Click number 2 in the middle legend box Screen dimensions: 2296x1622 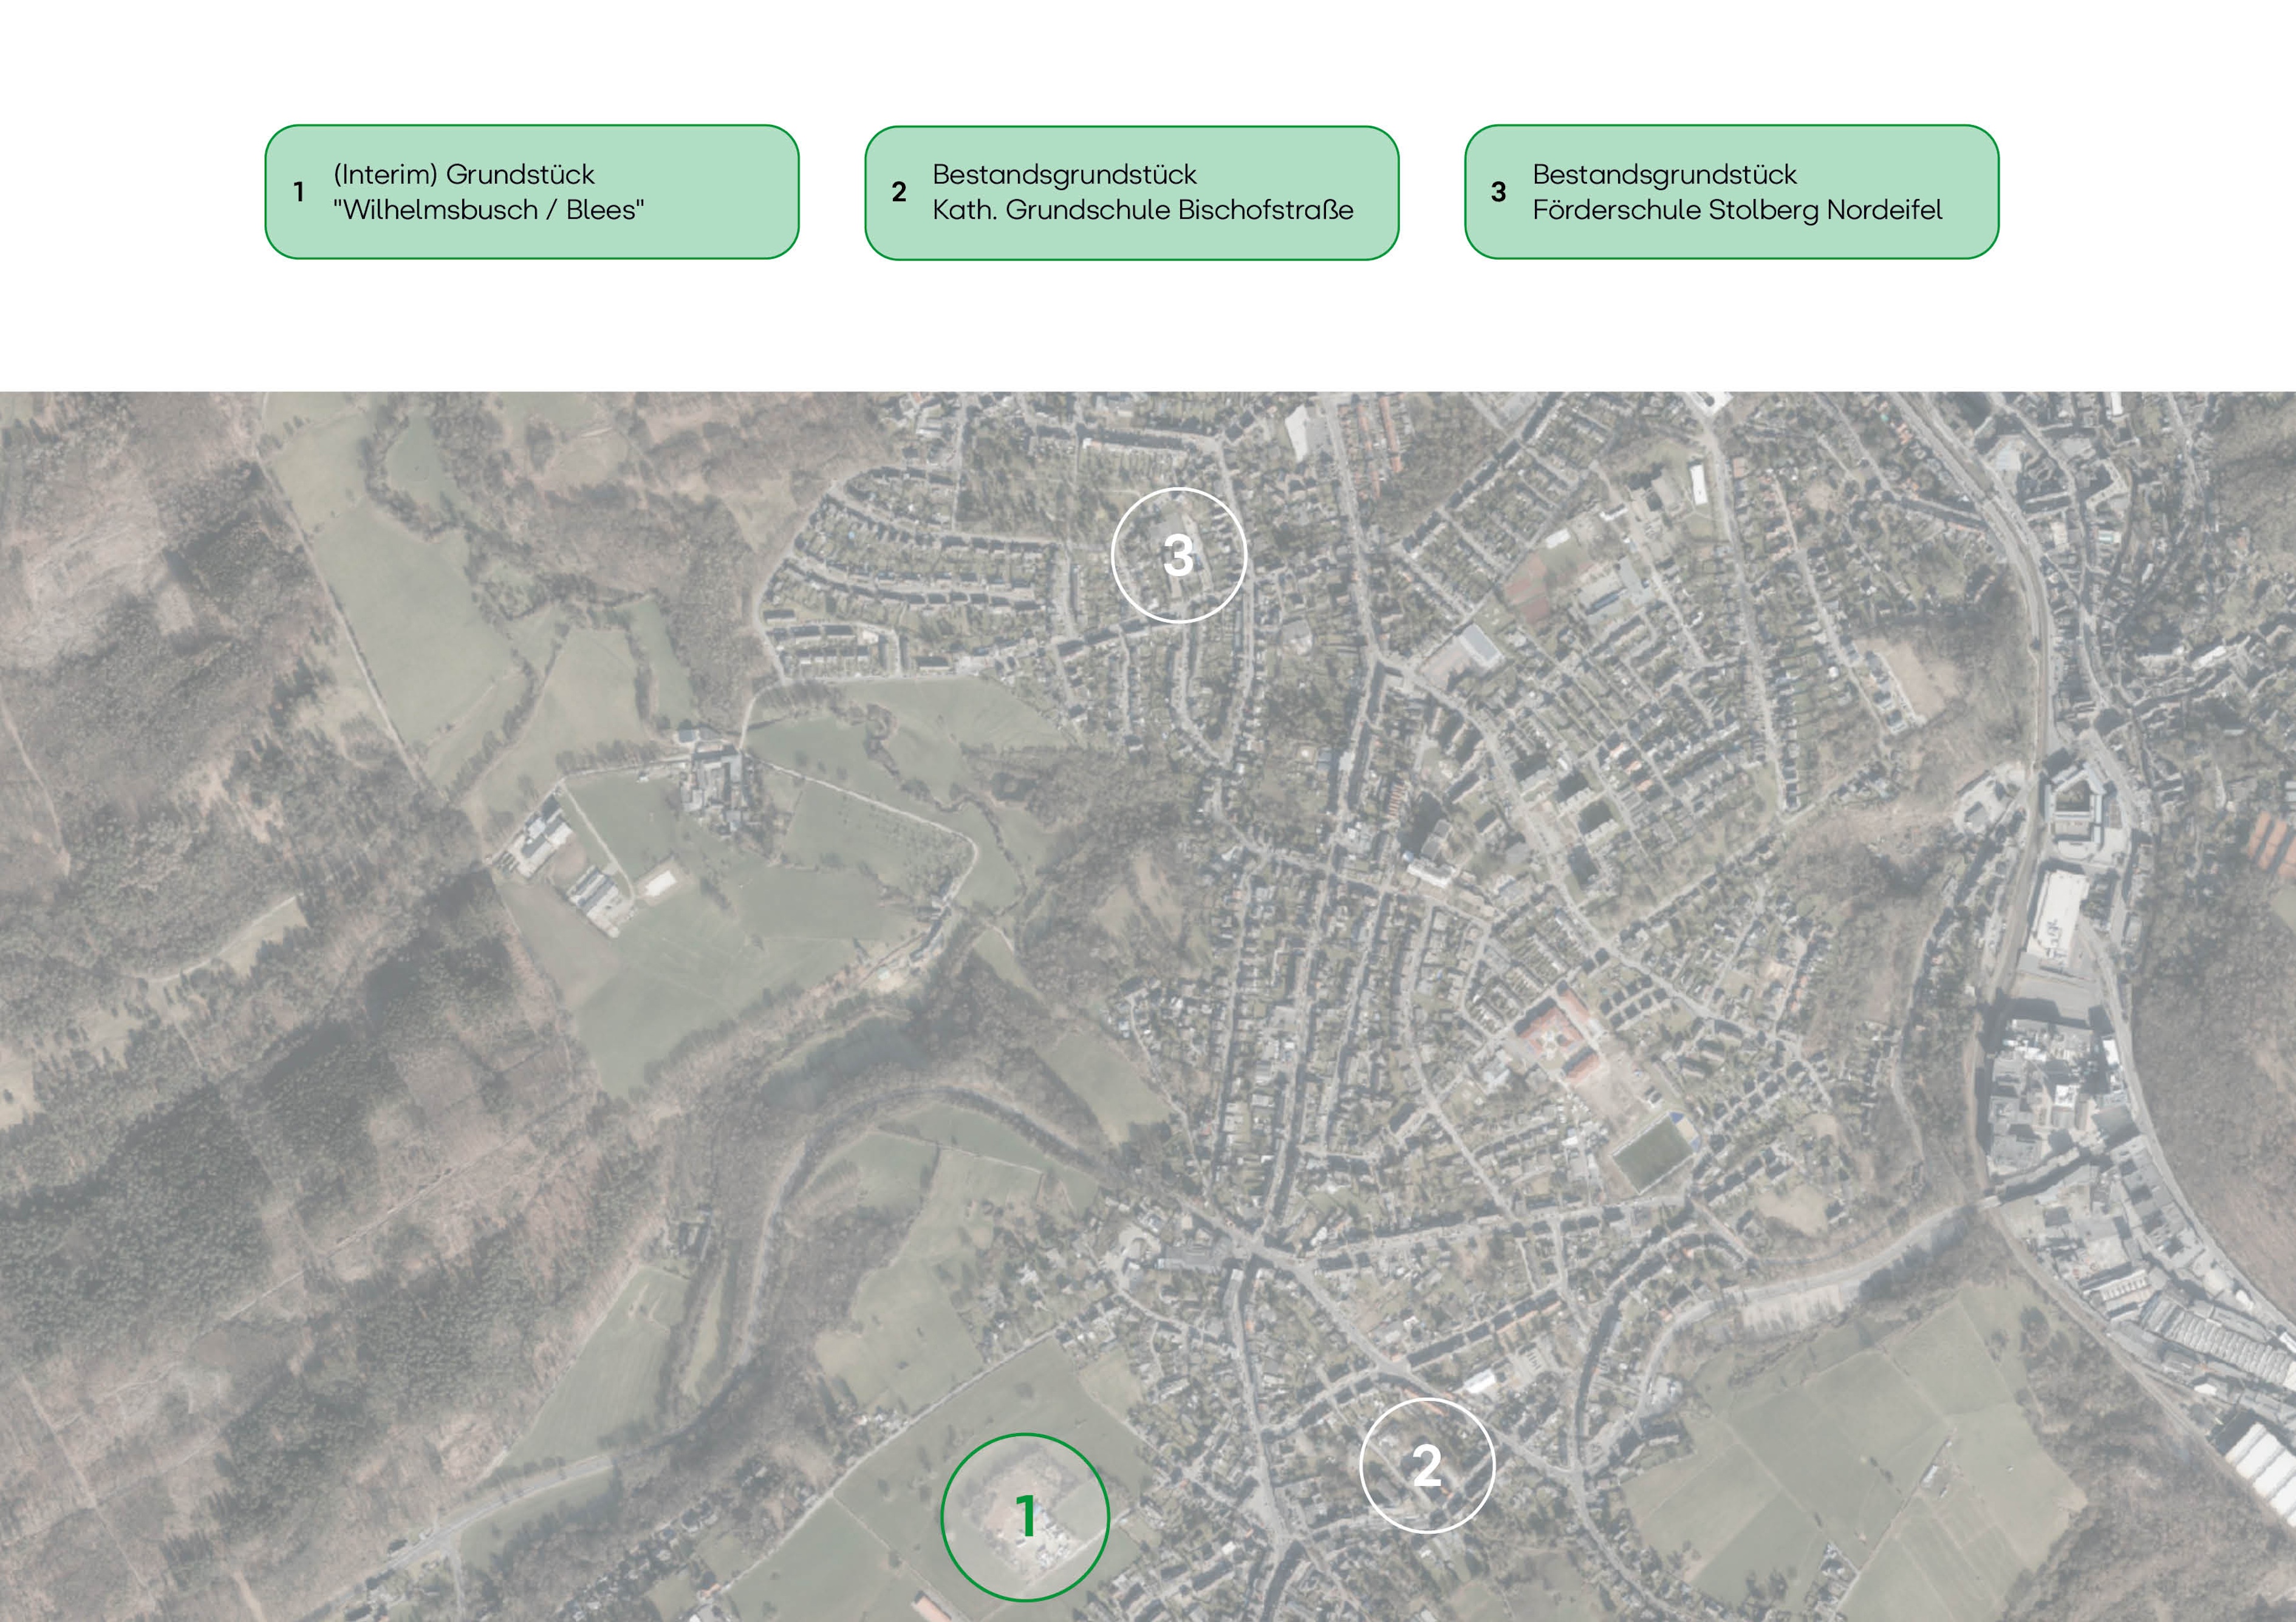pyautogui.click(x=899, y=192)
